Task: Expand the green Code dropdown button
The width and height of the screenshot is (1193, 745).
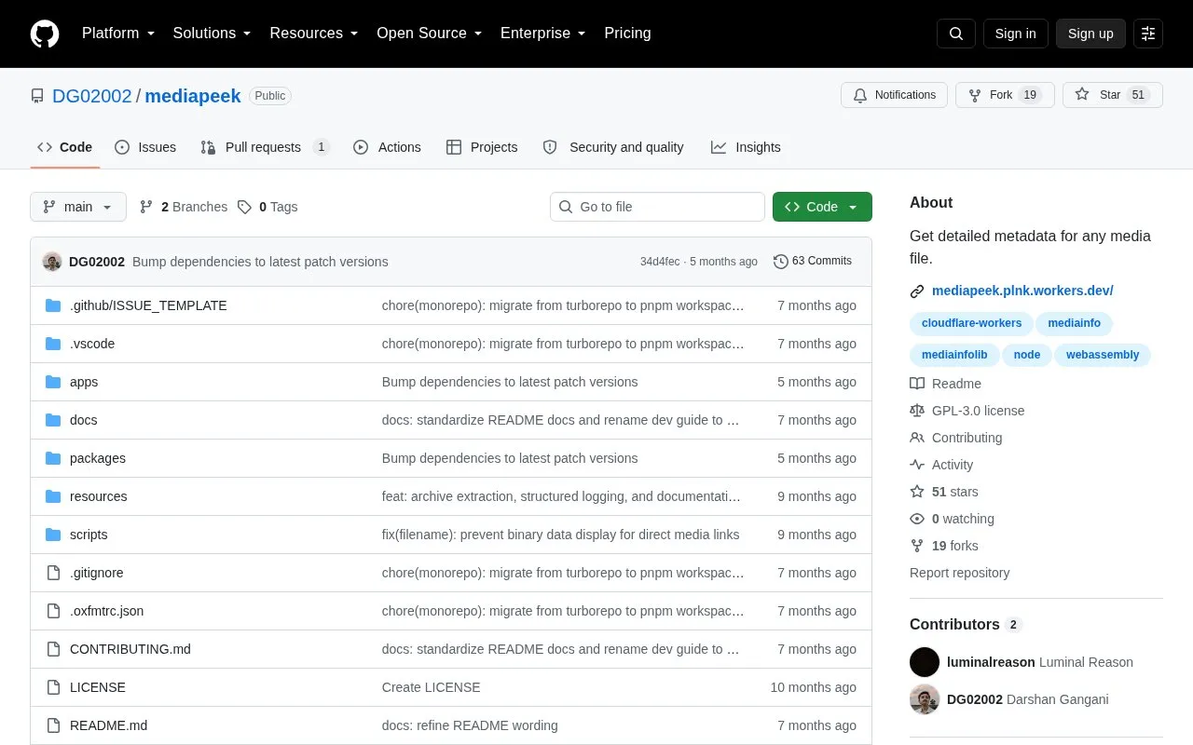Action: (822, 207)
